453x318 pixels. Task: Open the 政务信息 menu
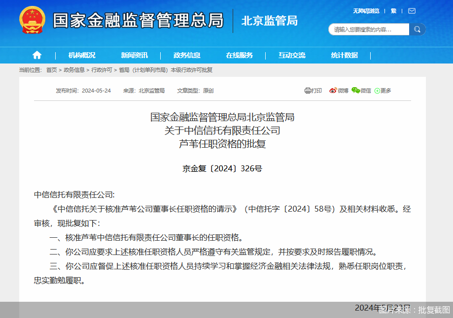[x=187, y=55]
